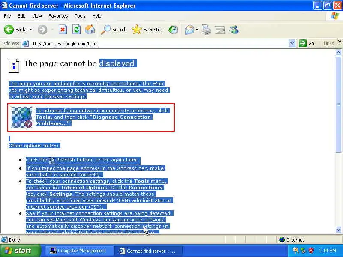Open the Windows start menu
This screenshot has width=343, height=257.
pos(21,251)
